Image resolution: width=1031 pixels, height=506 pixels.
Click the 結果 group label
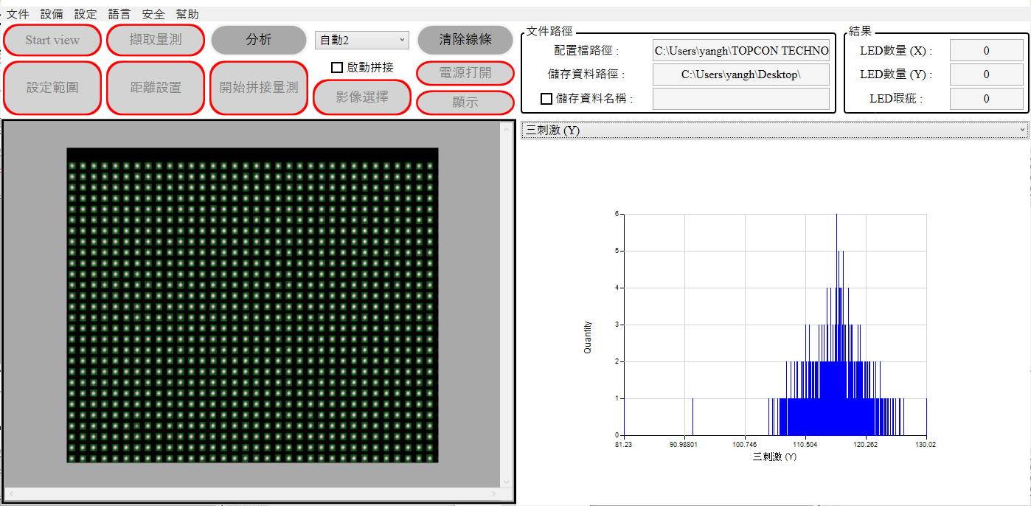pyautogui.click(x=861, y=32)
